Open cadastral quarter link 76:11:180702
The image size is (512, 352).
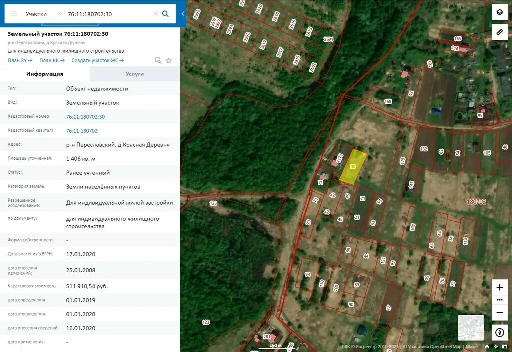82,131
